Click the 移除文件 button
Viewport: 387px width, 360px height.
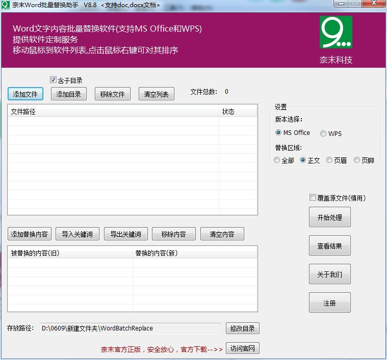tap(113, 94)
